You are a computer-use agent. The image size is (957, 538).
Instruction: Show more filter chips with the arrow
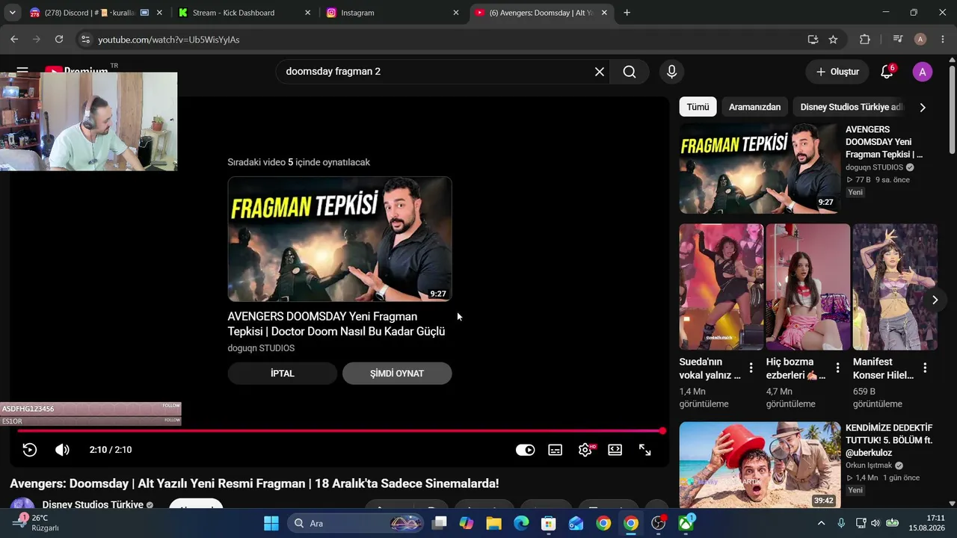[923, 107]
